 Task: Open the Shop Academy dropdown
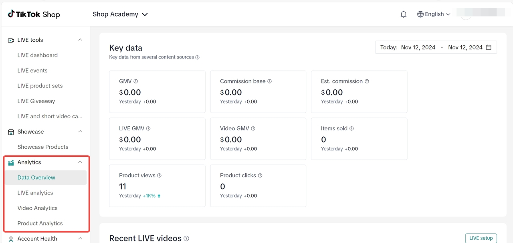point(120,14)
